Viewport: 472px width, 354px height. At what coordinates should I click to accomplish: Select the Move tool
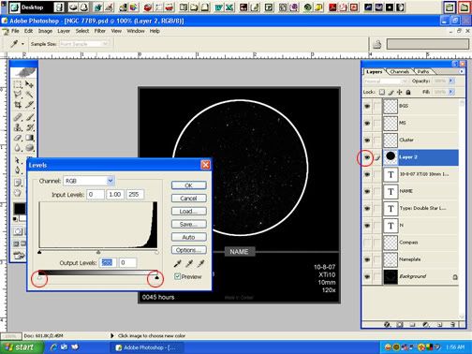(29, 84)
